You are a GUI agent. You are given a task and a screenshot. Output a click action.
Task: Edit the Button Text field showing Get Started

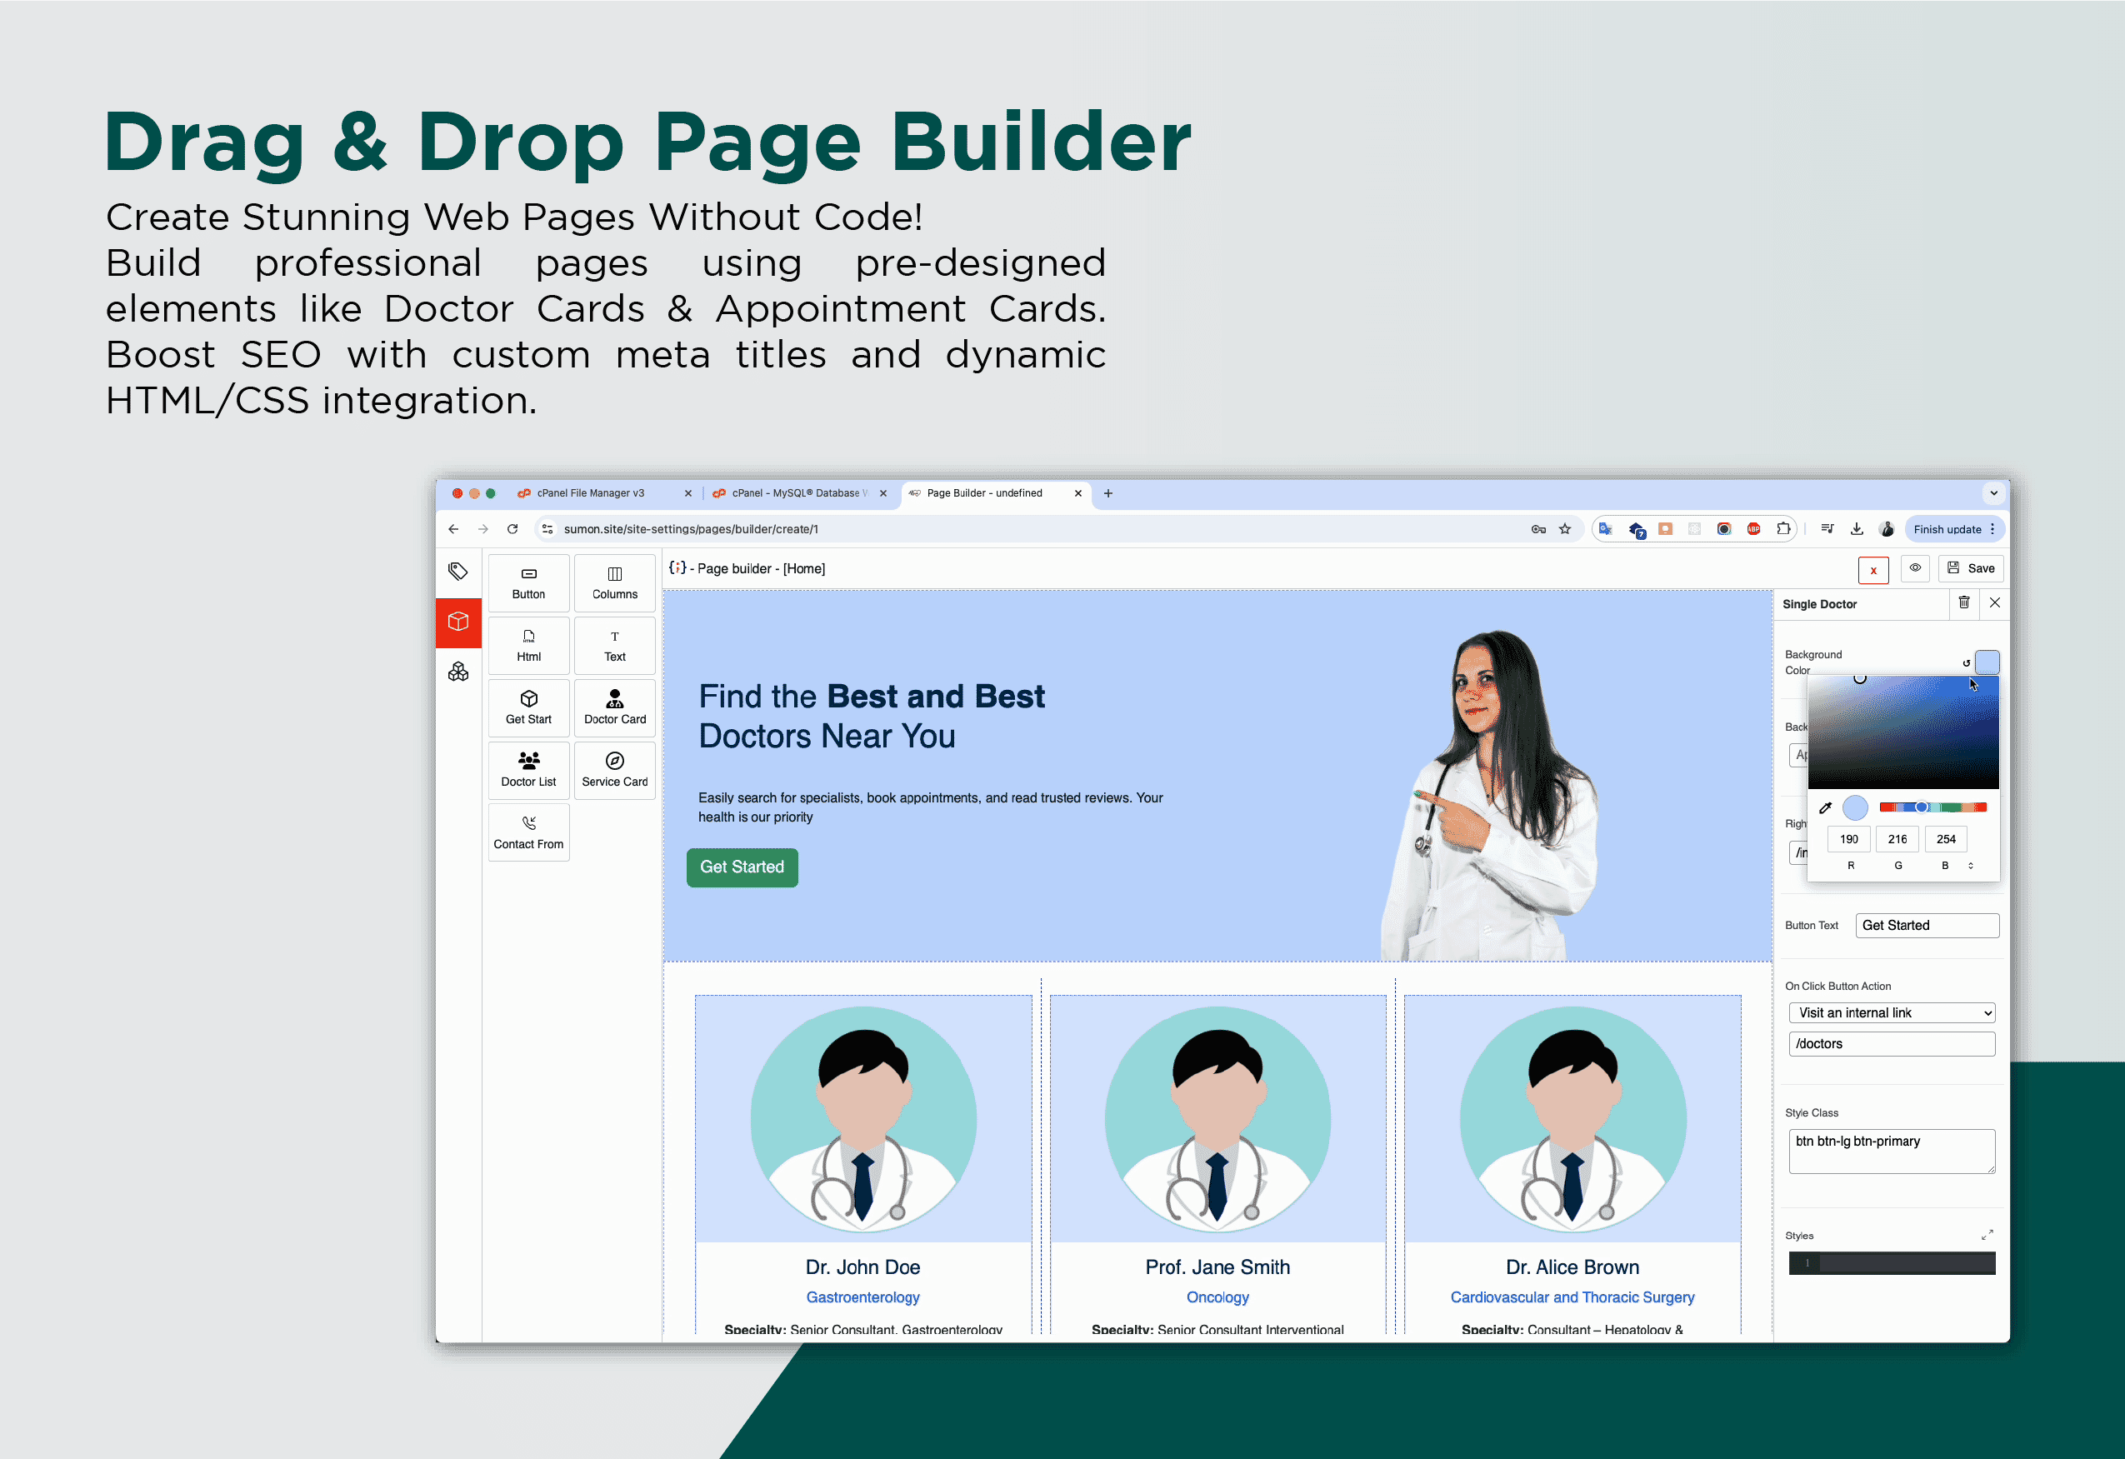(1927, 925)
